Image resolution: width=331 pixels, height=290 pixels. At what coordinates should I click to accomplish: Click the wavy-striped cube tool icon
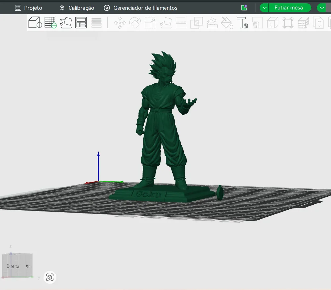pos(303,23)
